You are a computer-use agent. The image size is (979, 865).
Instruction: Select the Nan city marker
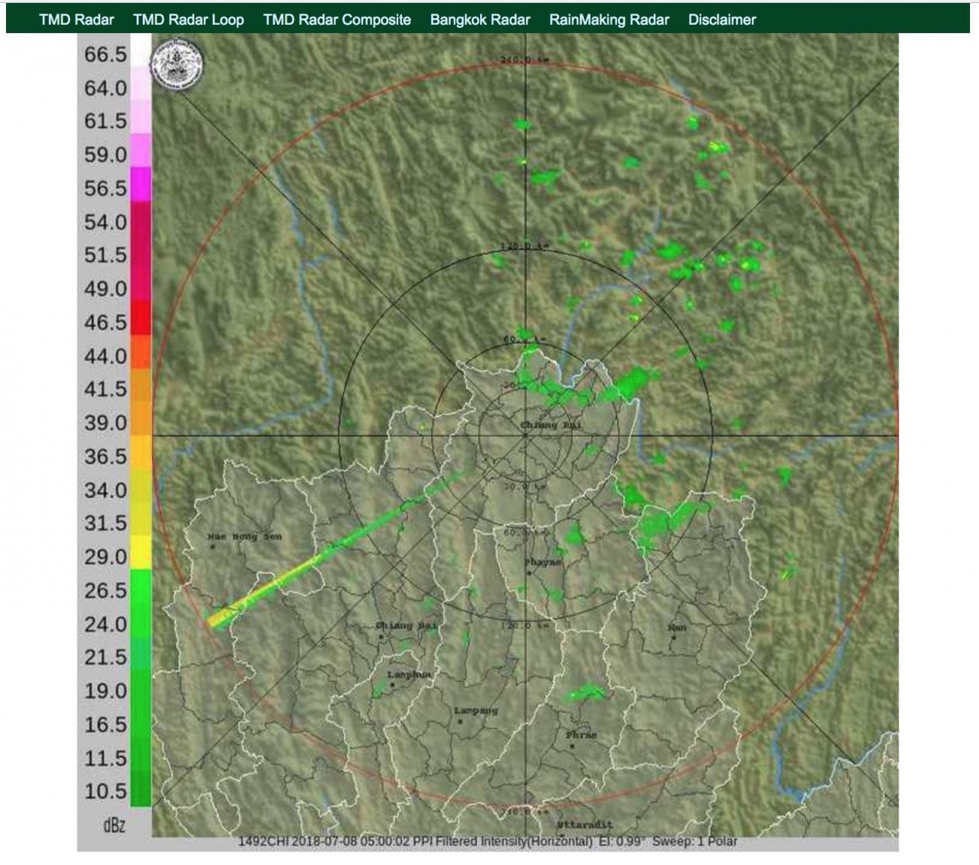pos(674,637)
